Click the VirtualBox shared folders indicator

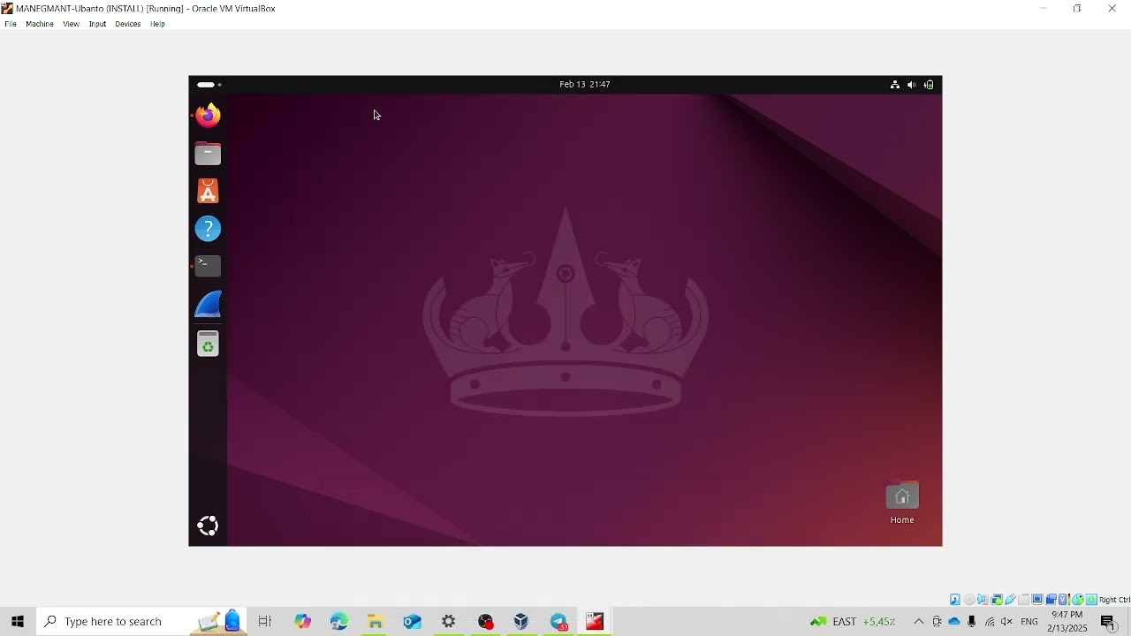point(1024,600)
